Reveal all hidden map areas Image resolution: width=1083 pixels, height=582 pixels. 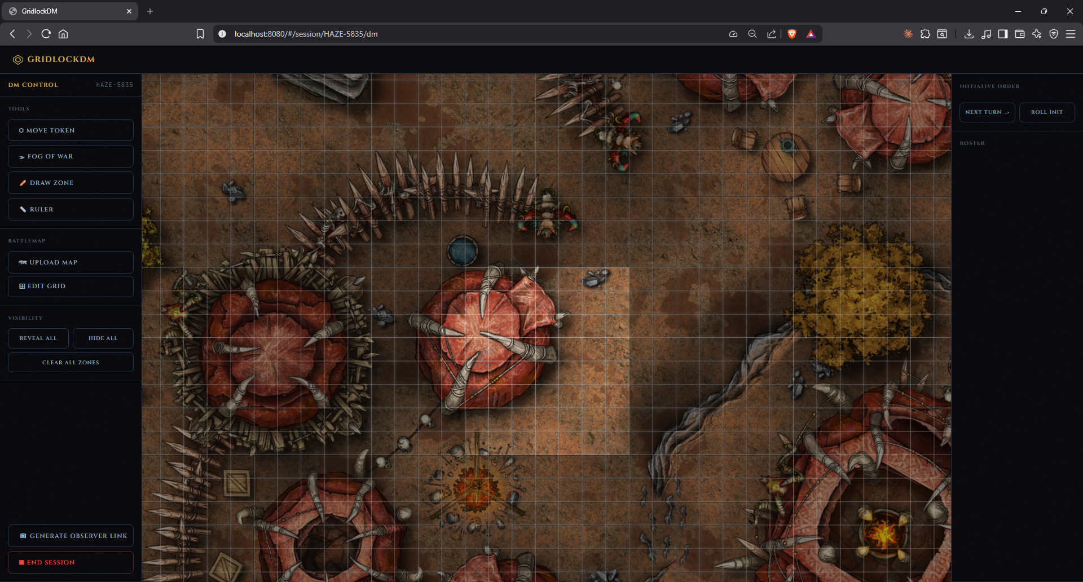(x=38, y=338)
